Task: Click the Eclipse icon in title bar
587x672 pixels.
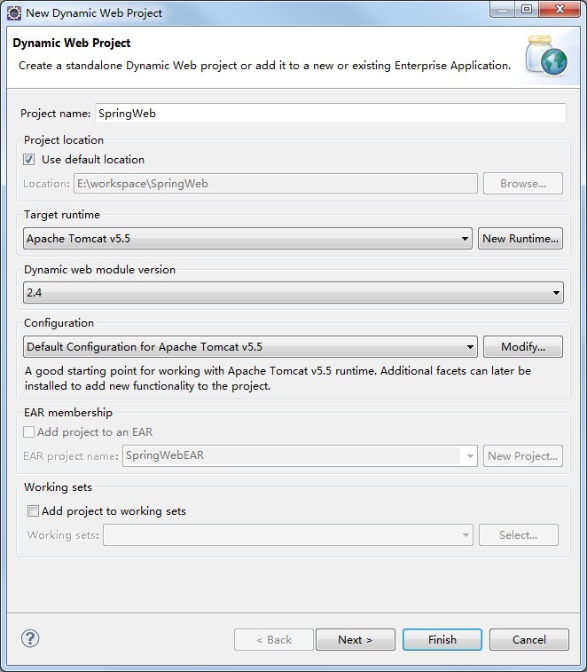Action: coord(14,12)
